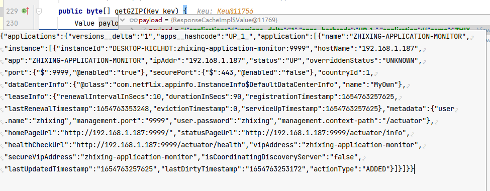
Task: Select the payload variable name in popup header
Action: click(149, 20)
